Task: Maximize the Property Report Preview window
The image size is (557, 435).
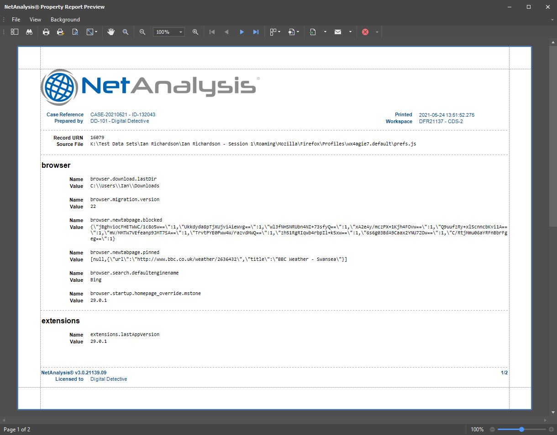Action: 528,7
